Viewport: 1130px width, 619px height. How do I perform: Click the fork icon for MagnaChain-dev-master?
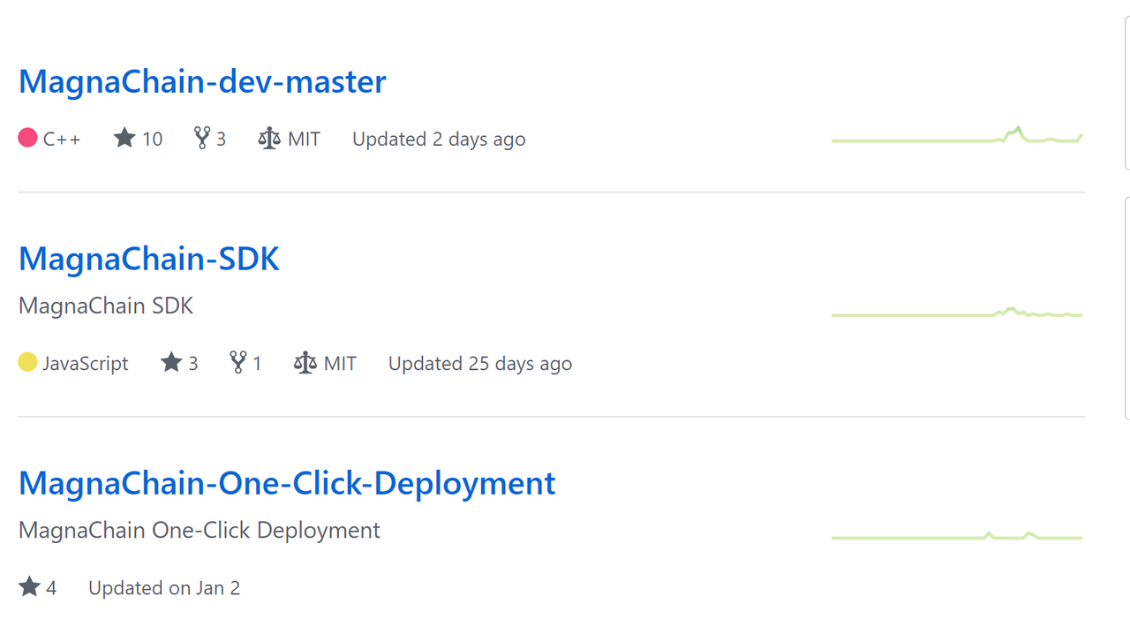click(202, 138)
